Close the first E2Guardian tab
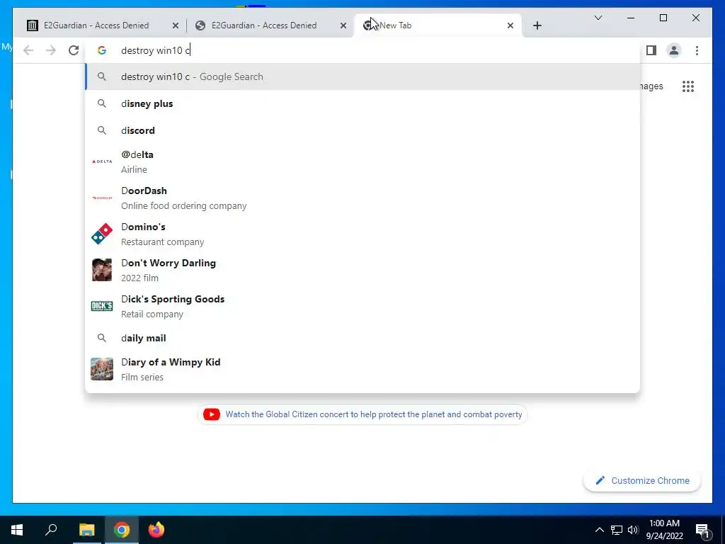 [x=176, y=25]
